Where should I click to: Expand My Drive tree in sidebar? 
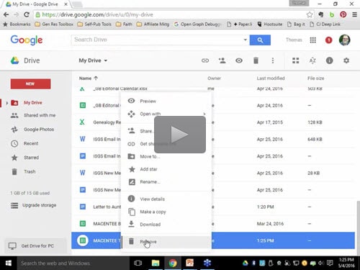7,103
